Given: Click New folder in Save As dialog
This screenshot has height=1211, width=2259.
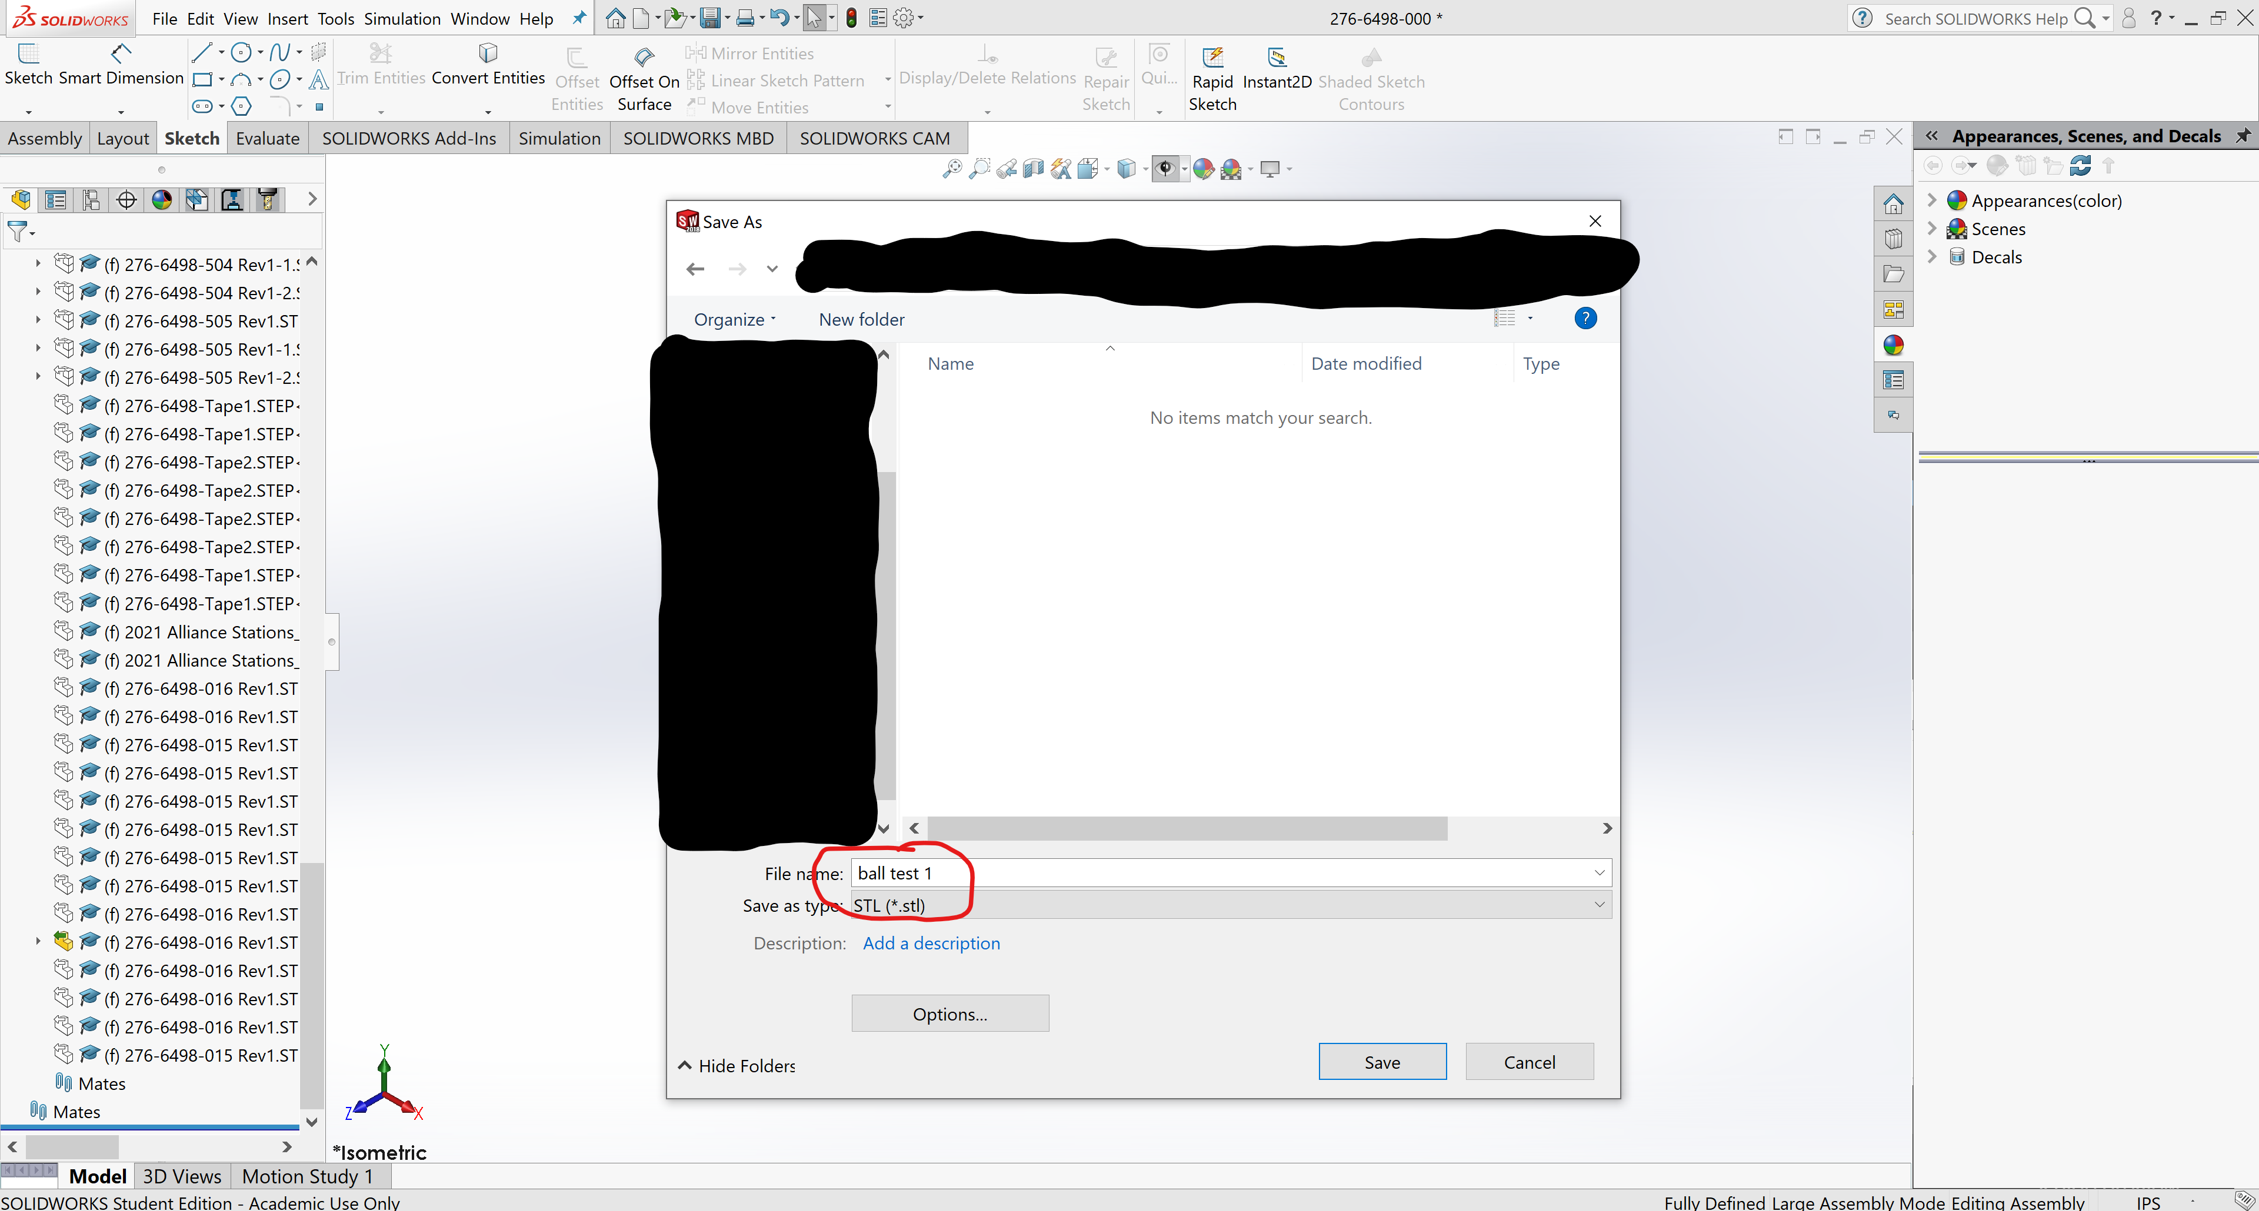Looking at the screenshot, I should pos(861,320).
